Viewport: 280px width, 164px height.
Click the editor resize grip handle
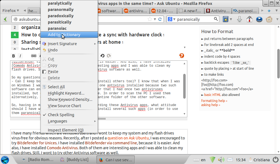(102, 119)
